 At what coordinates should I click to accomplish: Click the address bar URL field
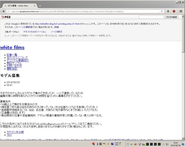click(x=84, y=12)
